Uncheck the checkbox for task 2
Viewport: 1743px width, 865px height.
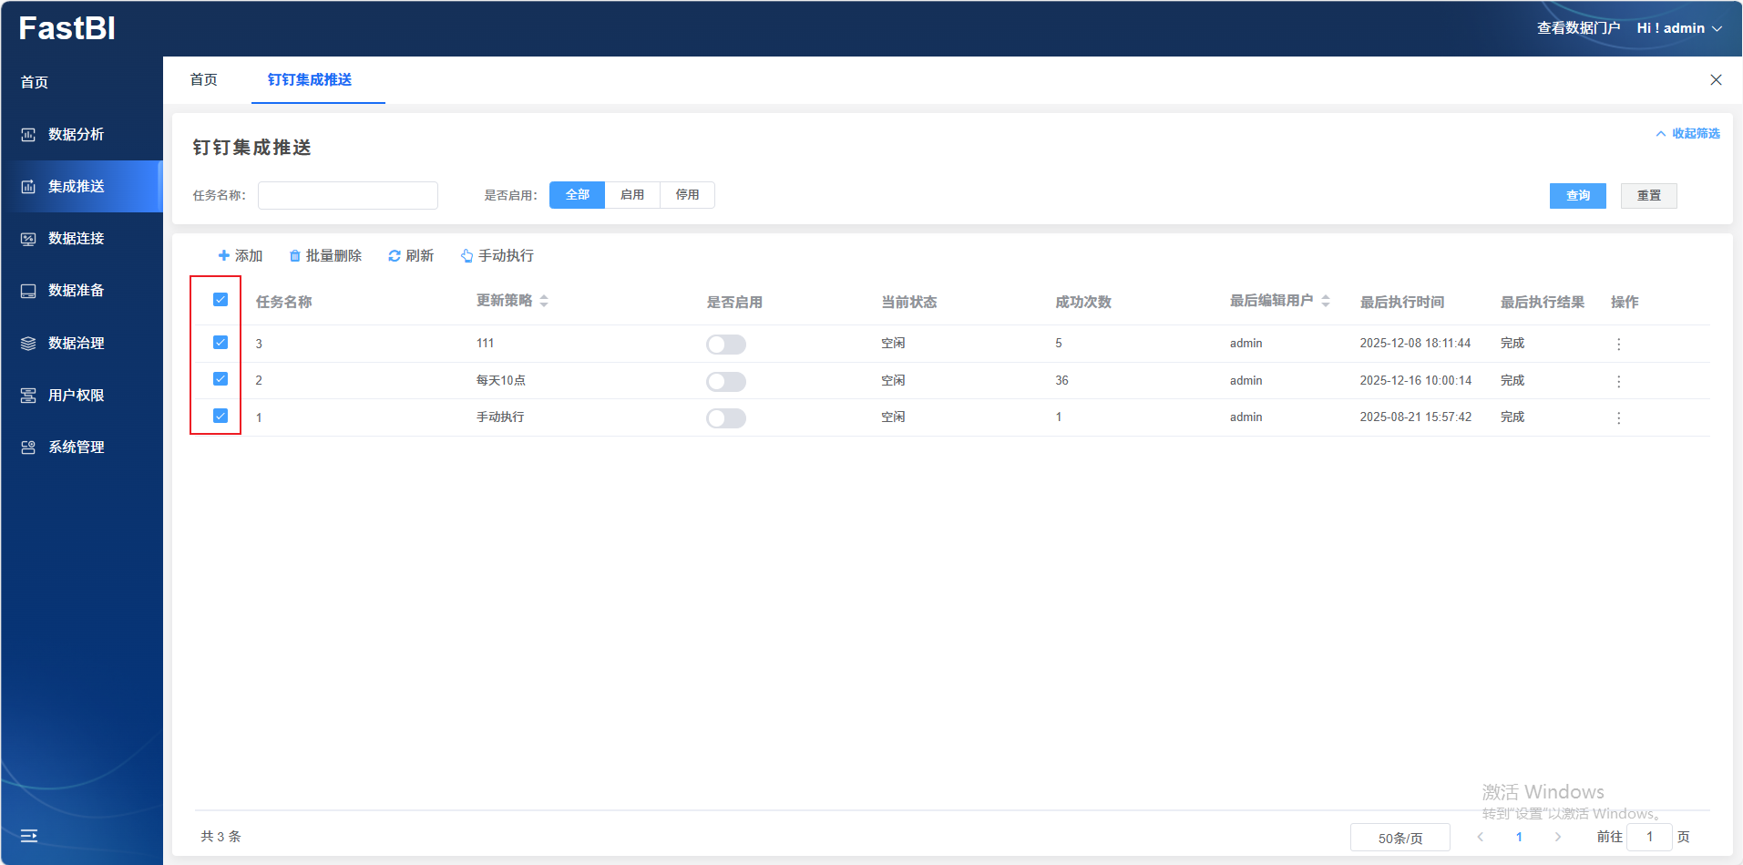220,379
